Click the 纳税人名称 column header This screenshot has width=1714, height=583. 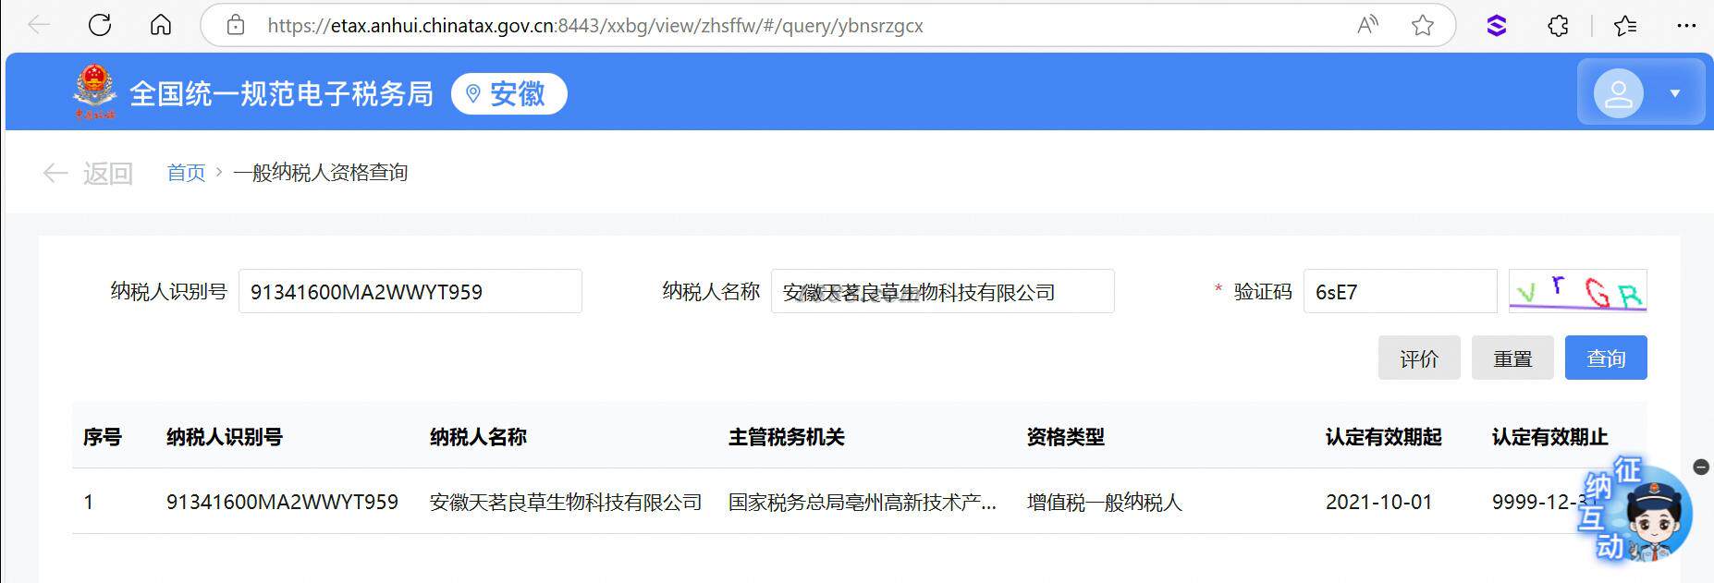click(x=478, y=437)
